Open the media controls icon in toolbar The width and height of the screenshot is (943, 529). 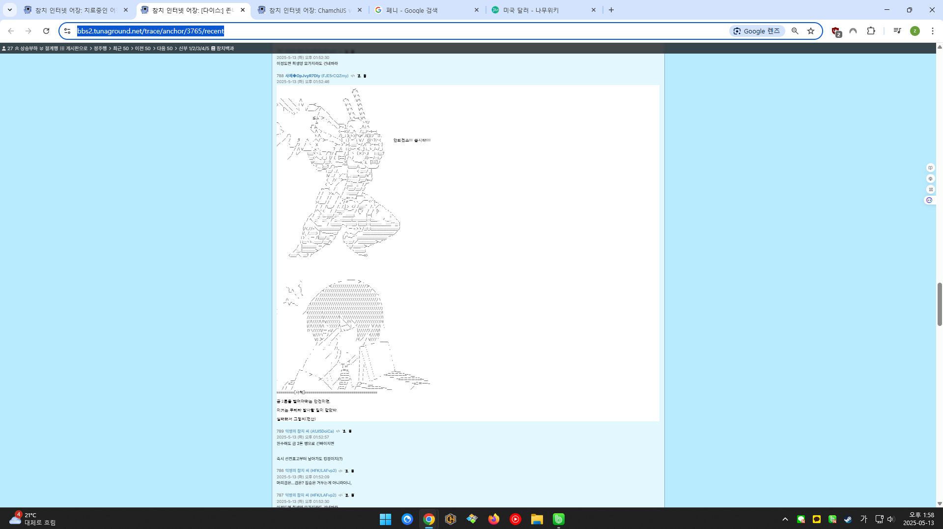pos(897,31)
